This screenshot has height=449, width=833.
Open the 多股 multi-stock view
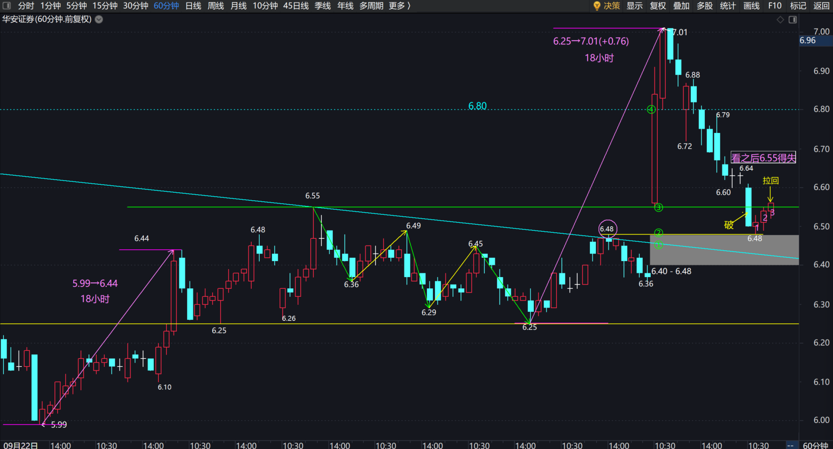705,6
